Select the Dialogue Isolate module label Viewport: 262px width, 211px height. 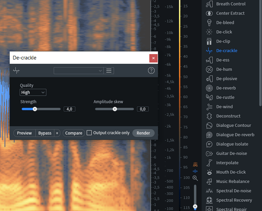coord(232,144)
